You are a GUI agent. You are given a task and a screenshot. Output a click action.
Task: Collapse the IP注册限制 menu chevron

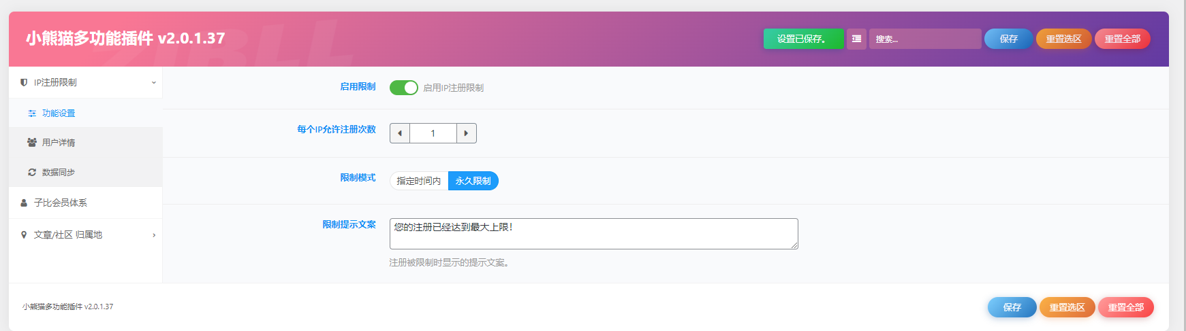tap(154, 82)
